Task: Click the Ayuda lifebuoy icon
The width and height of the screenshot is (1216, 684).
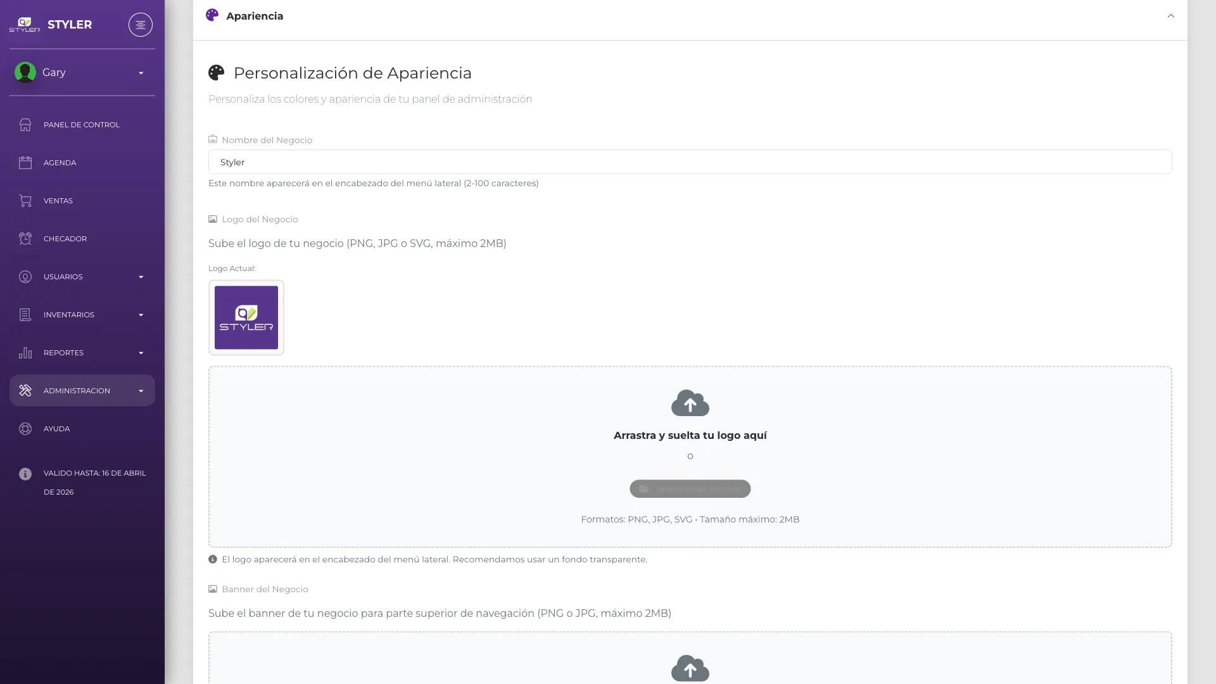Action: [x=25, y=429]
